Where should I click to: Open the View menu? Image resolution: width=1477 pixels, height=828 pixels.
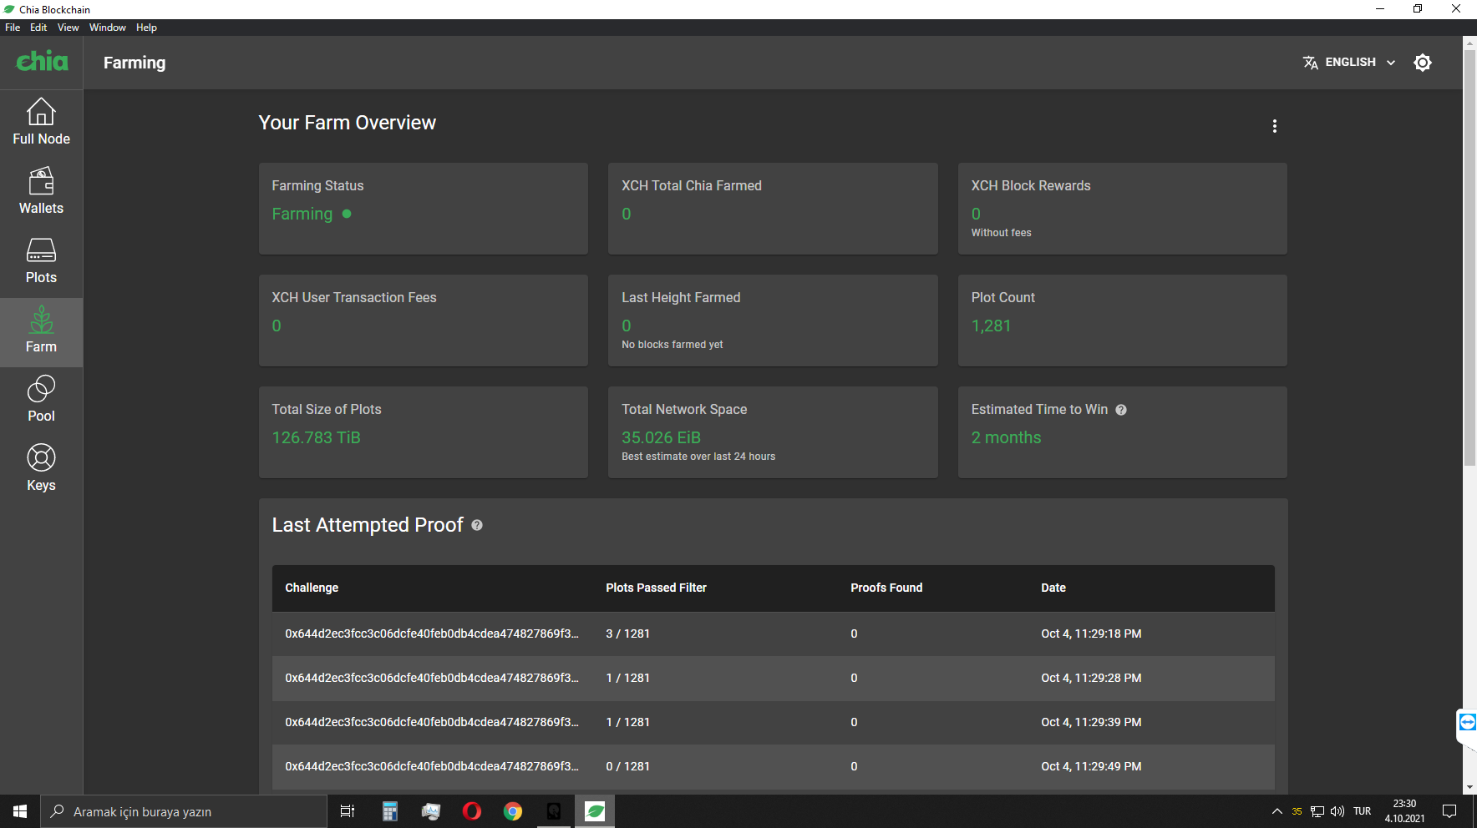click(x=68, y=28)
